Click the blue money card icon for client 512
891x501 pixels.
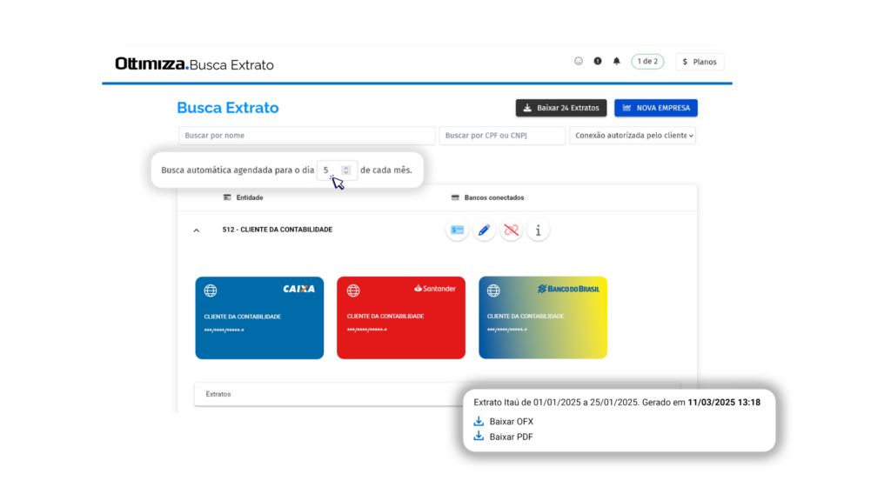click(x=457, y=230)
